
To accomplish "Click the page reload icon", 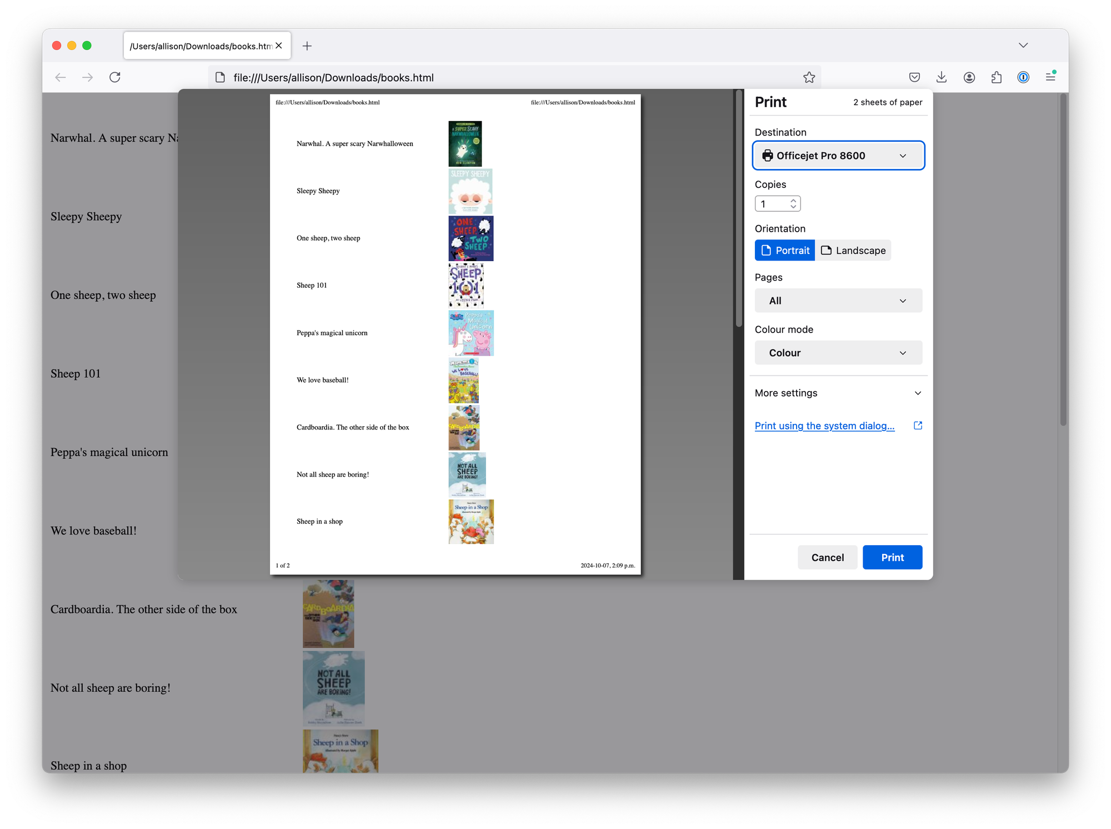I will [x=115, y=77].
